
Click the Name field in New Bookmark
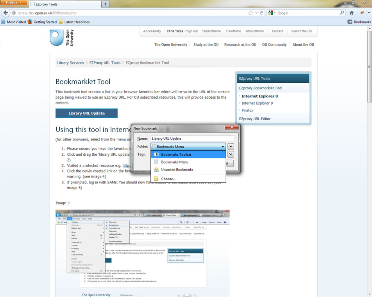tap(192, 139)
